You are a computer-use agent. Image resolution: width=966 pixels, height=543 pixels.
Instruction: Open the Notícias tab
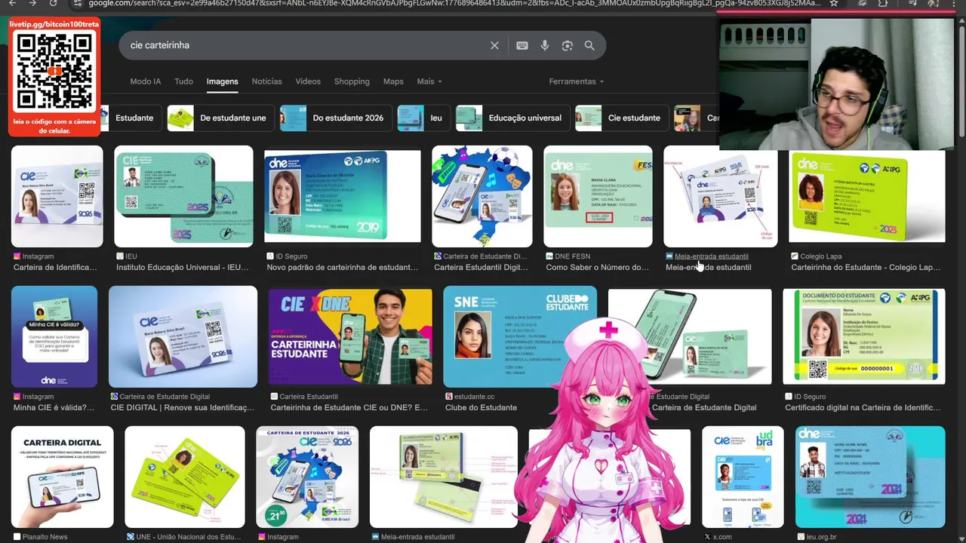(x=266, y=81)
